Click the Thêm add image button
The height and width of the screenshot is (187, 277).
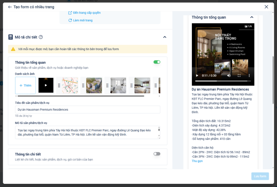(25, 85)
